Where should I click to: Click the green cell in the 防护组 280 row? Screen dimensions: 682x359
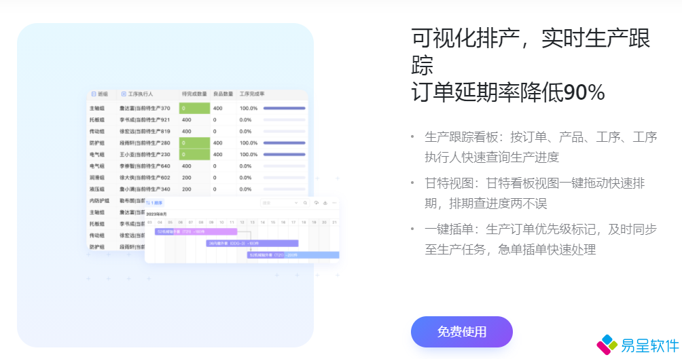[x=194, y=143]
